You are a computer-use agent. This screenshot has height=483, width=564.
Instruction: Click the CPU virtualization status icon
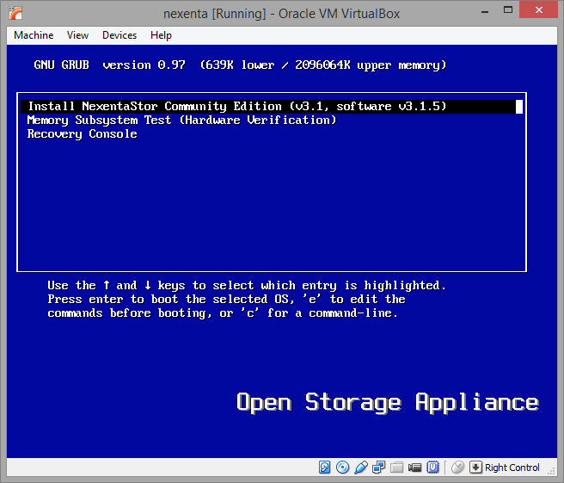point(432,468)
